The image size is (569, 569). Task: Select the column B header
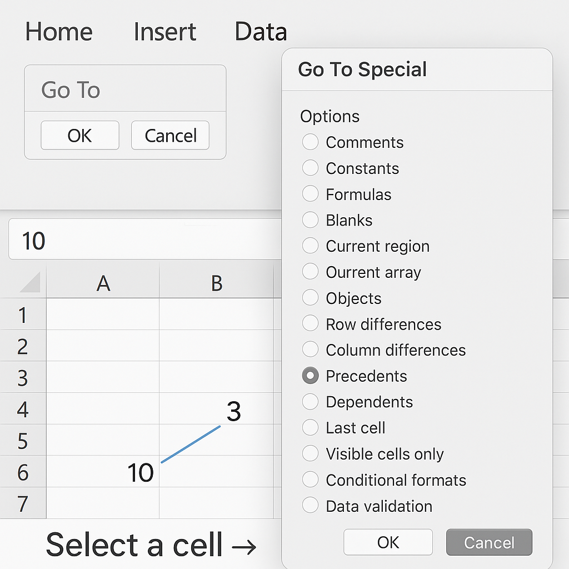pyautogui.click(x=217, y=283)
